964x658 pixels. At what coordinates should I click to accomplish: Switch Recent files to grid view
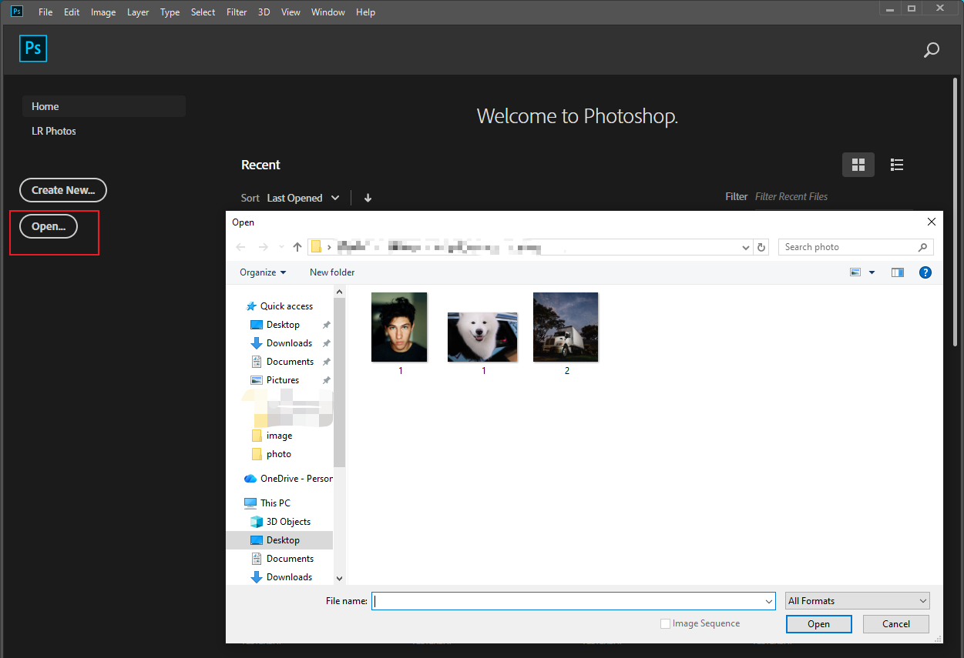858,164
